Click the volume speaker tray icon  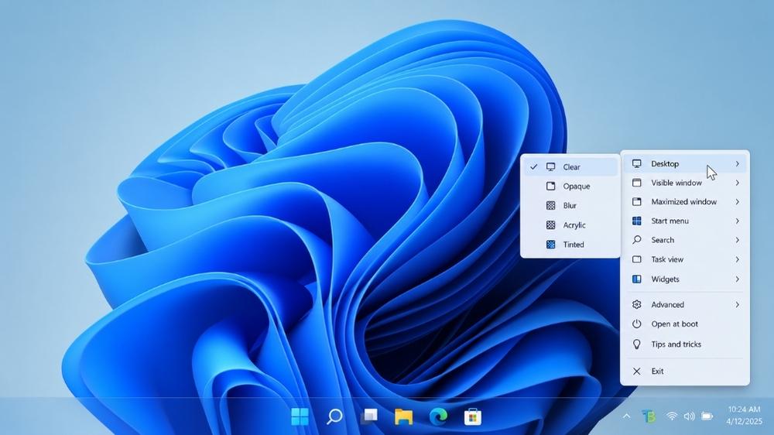coord(689,416)
